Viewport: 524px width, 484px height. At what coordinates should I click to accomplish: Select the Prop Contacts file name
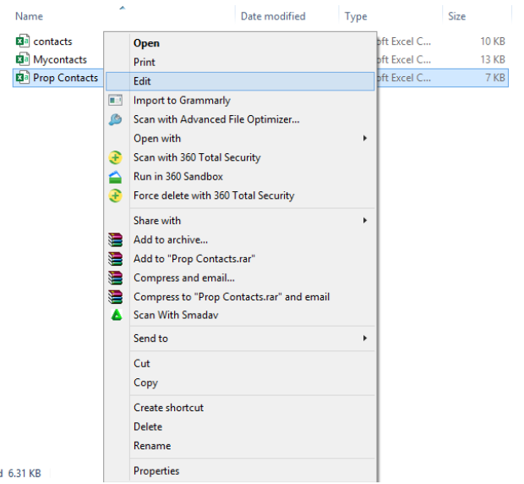pos(66,78)
